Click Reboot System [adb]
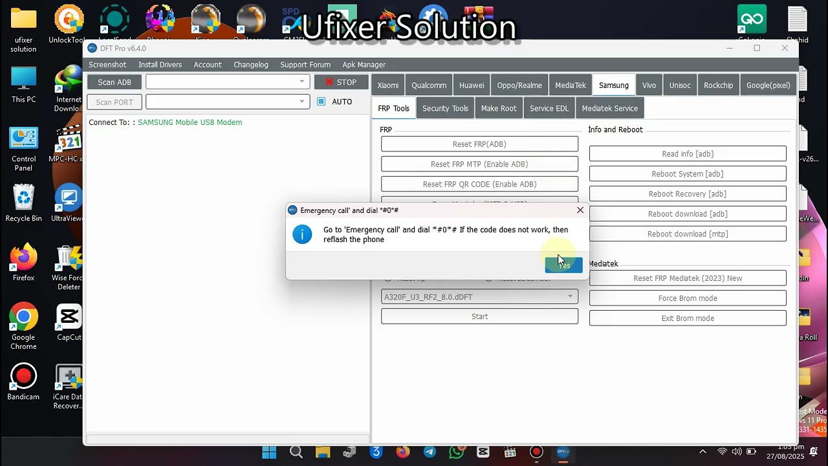 (x=688, y=173)
